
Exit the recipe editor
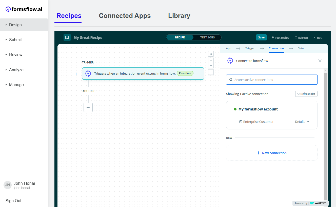point(318,38)
